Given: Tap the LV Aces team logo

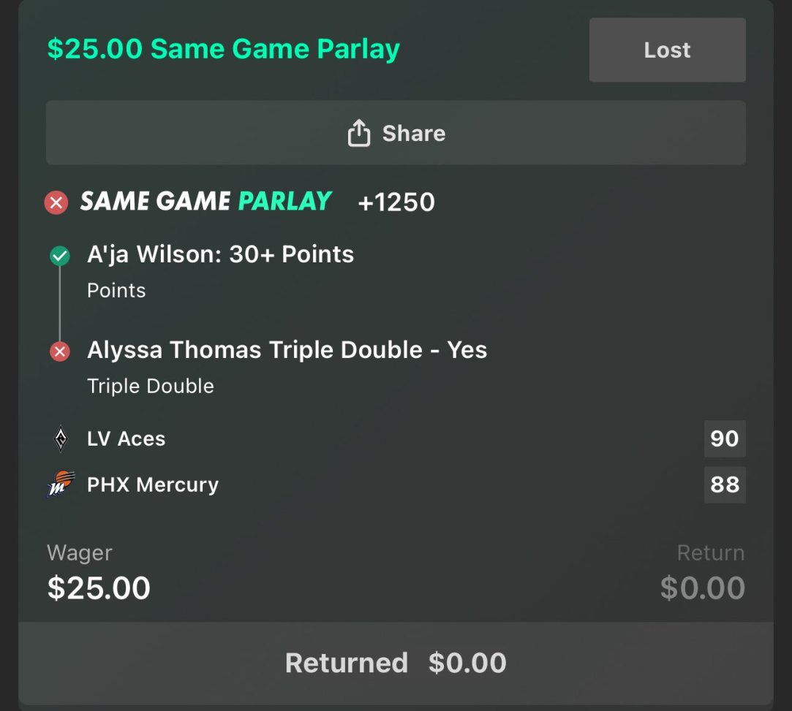Looking at the screenshot, I should pos(61,438).
